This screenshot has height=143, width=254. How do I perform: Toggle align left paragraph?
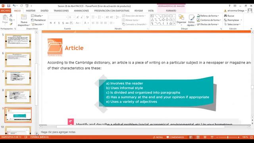(x=93, y=23)
